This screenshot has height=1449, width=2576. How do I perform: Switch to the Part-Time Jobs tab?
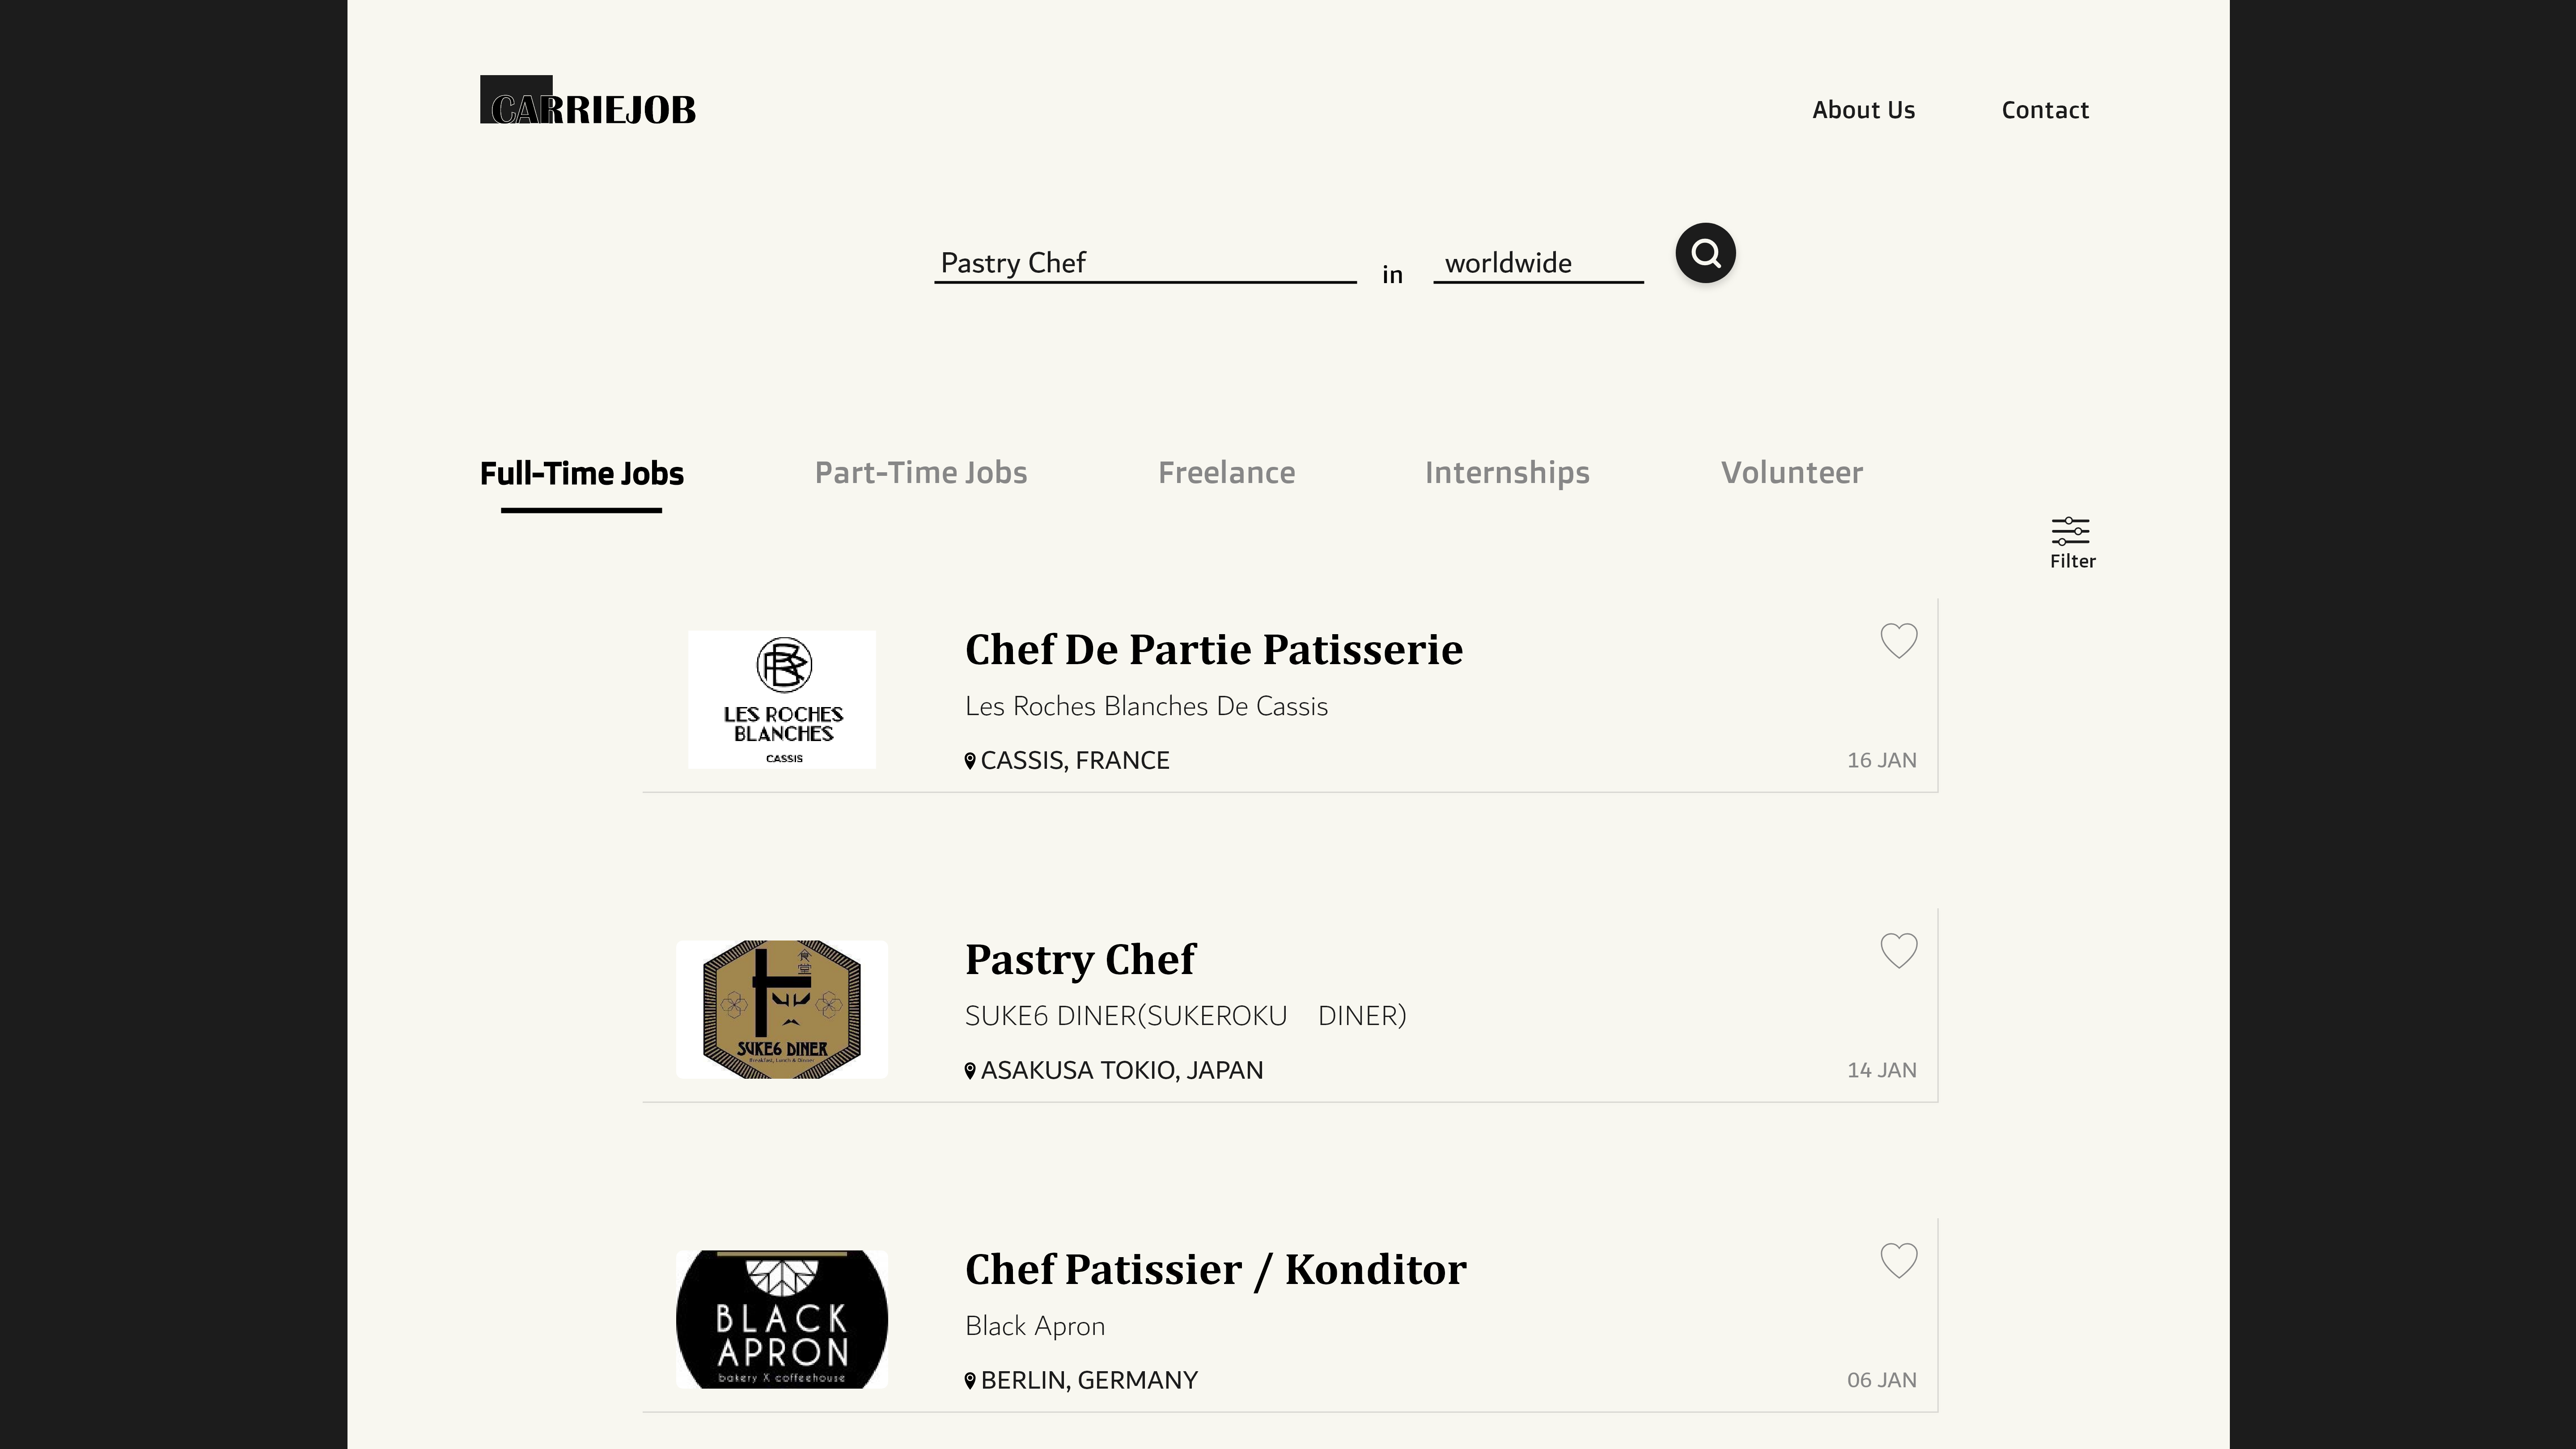click(x=921, y=473)
